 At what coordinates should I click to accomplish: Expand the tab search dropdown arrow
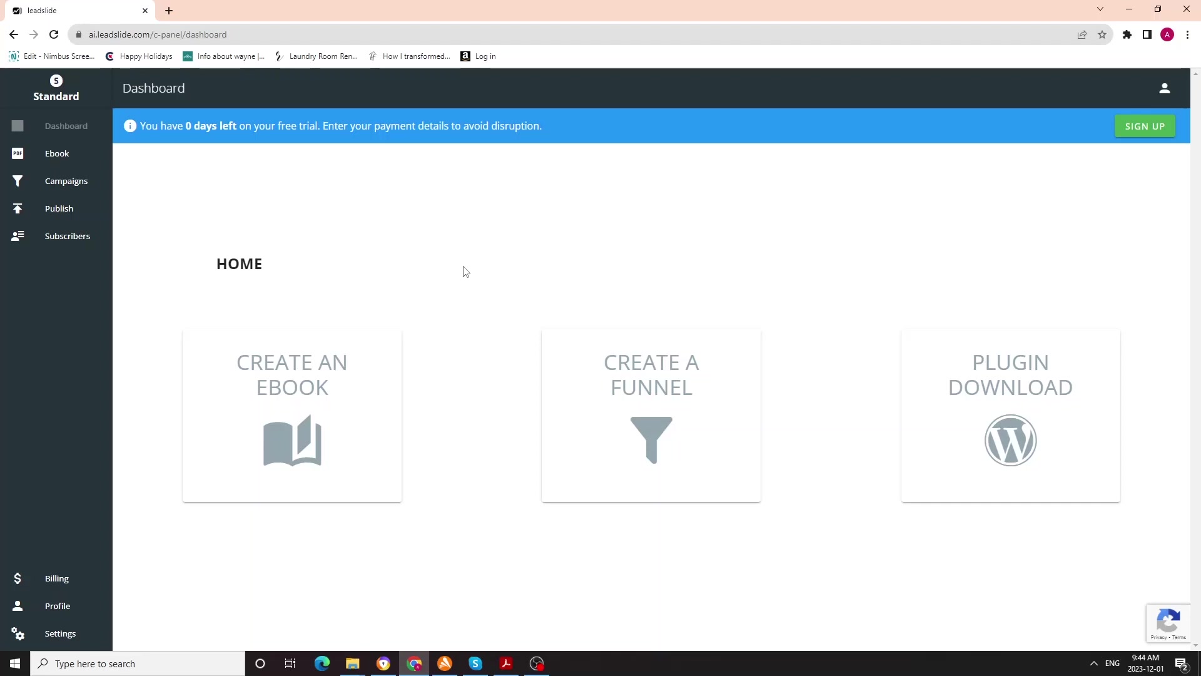click(x=1100, y=9)
